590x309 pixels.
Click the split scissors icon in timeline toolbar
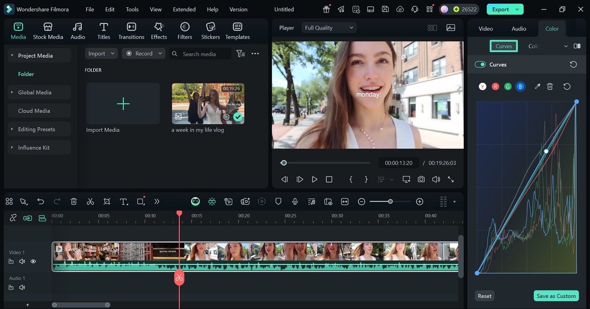(x=90, y=202)
